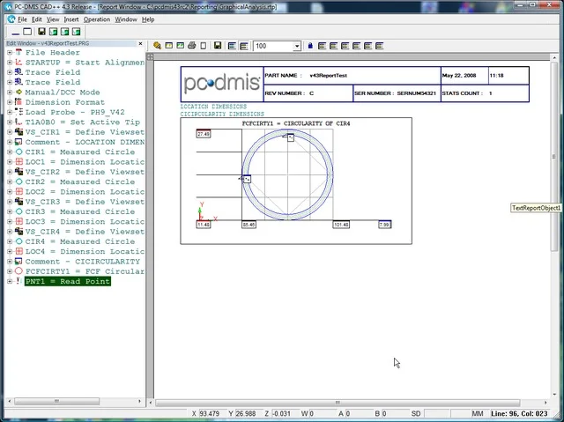This screenshot has width=564, height=422.
Task: Click the lock icon in report toolbar
Action: (310, 46)
